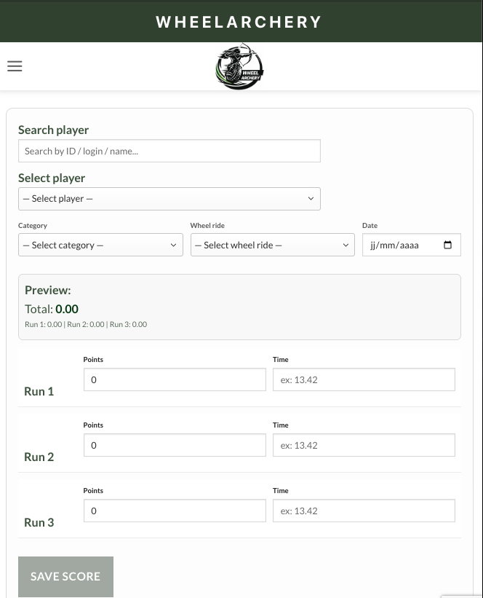Image resolution: width=483 pixels, height=598 pixels.
Task: Click the WHEELARCHERY header title
Action: pyautogui.click(x=241, y=21)
